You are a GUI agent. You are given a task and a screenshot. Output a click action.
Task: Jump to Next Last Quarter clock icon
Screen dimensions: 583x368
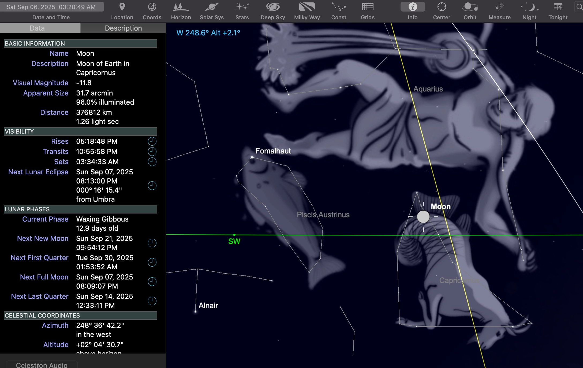pyautogui.click(x=152, y=301)
